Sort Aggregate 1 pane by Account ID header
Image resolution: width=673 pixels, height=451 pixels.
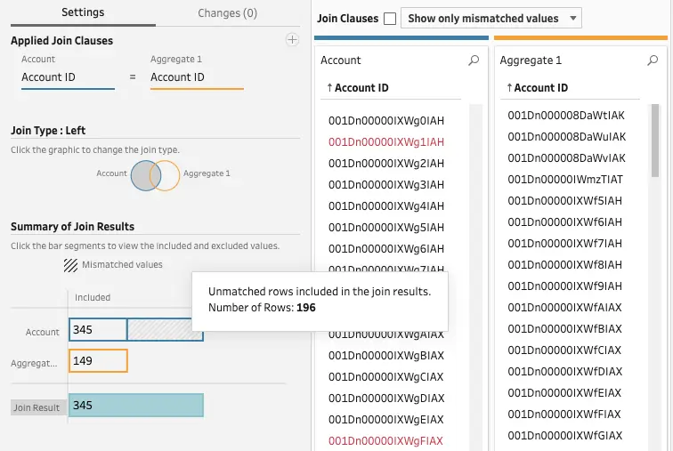pyautogui.click(x=541, y=88)
